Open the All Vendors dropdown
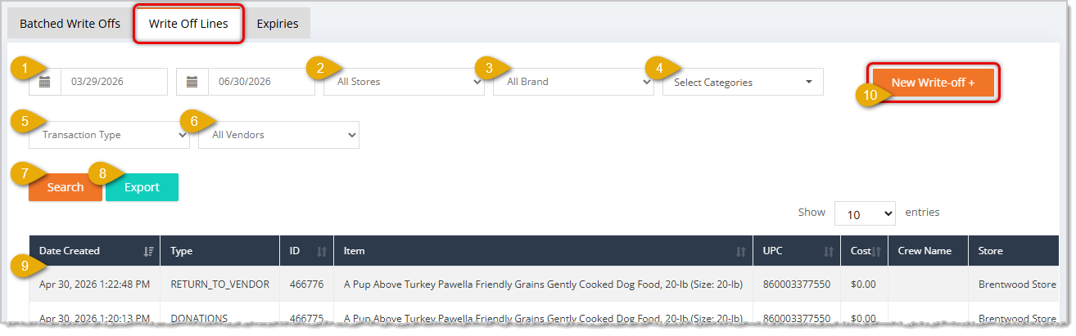Screen dimensions: 1076x336 pos(278,135)
